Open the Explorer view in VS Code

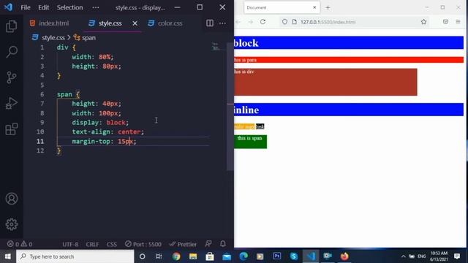click(x=12, y=26)
